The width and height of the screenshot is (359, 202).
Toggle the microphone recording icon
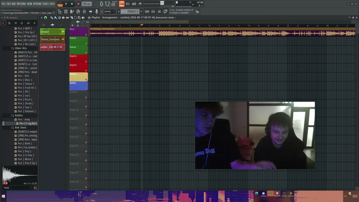click(x=96, y=12)
